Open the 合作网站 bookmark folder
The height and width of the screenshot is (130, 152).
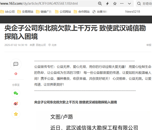(x=81, y=12)
